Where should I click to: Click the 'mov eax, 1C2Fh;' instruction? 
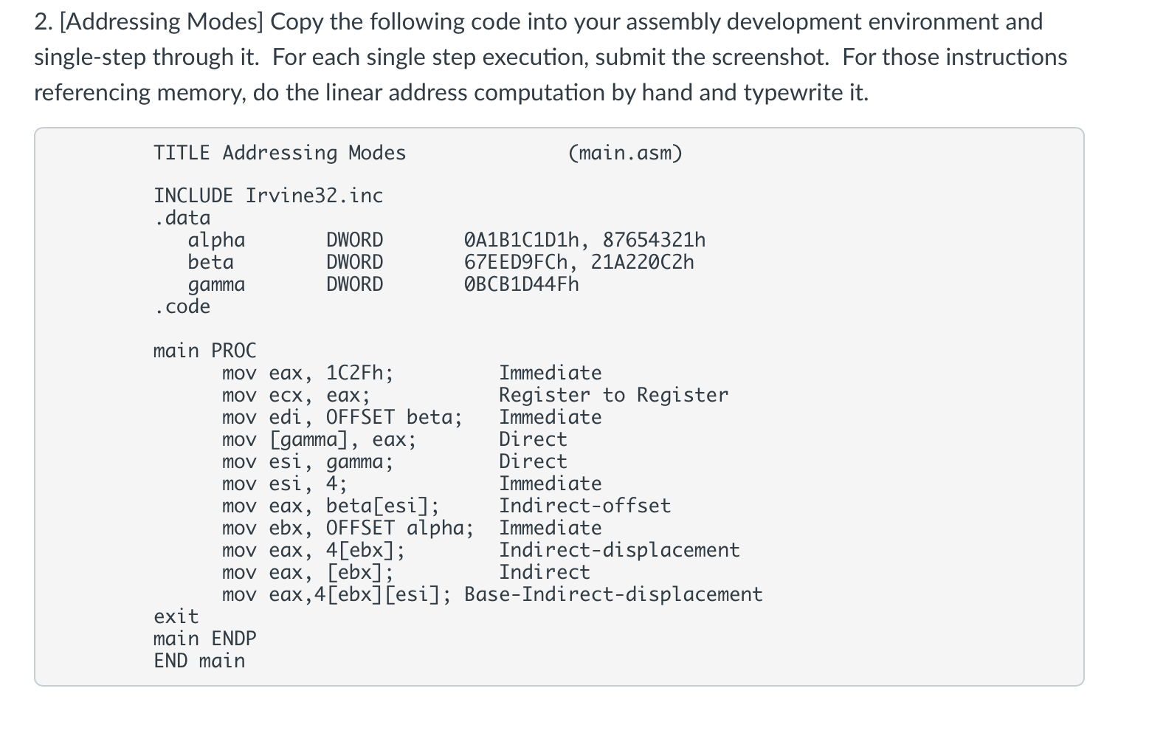pos(308,373)
